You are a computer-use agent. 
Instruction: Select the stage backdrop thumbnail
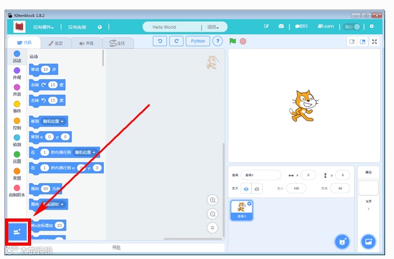click(x=369, y=188)
